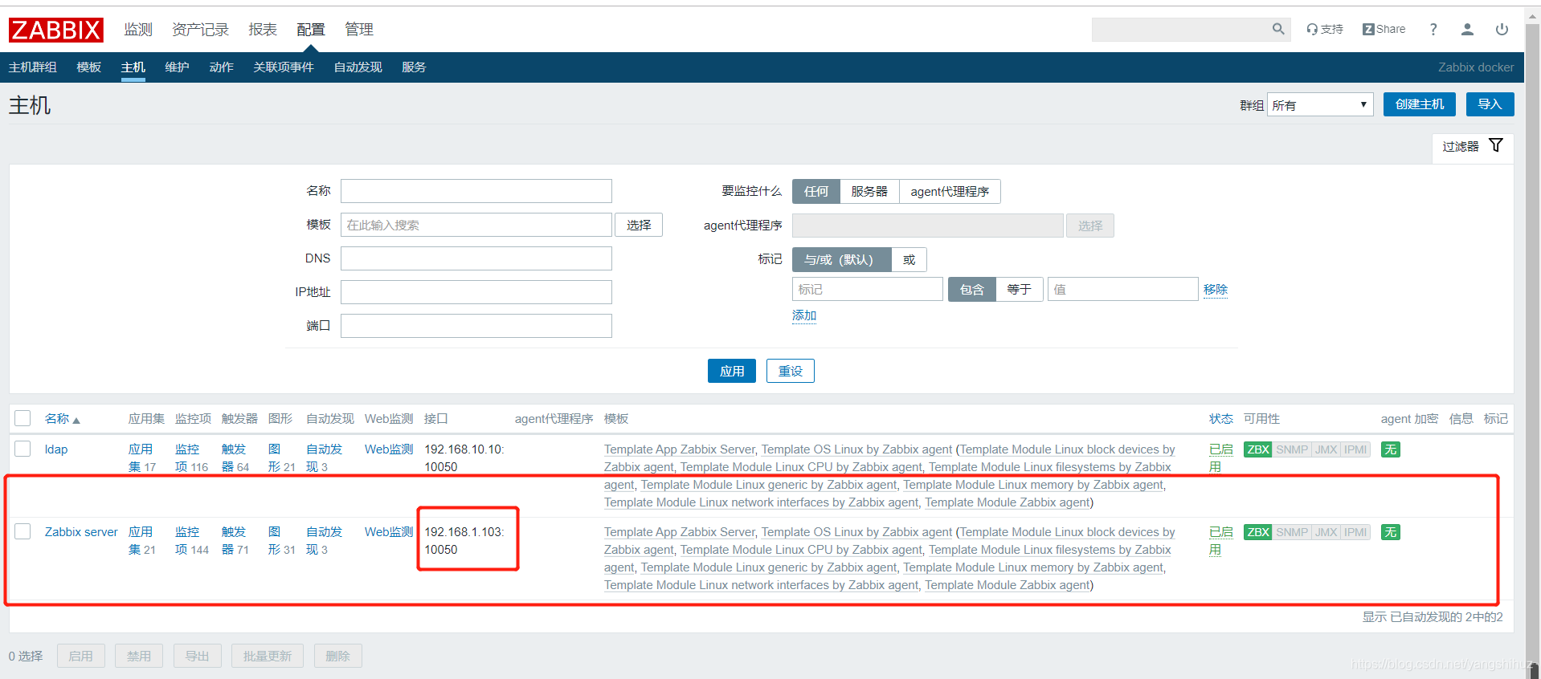Focus the DNS filter input
This screenshot has width=1541, height=679.
(x=476, y=258)
